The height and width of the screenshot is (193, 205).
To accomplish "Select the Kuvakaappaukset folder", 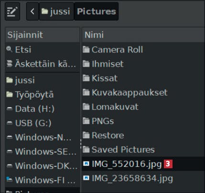I will [x=143, y=92].
